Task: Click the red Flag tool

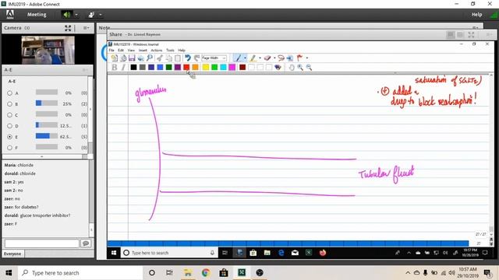Action: point(299,58)
